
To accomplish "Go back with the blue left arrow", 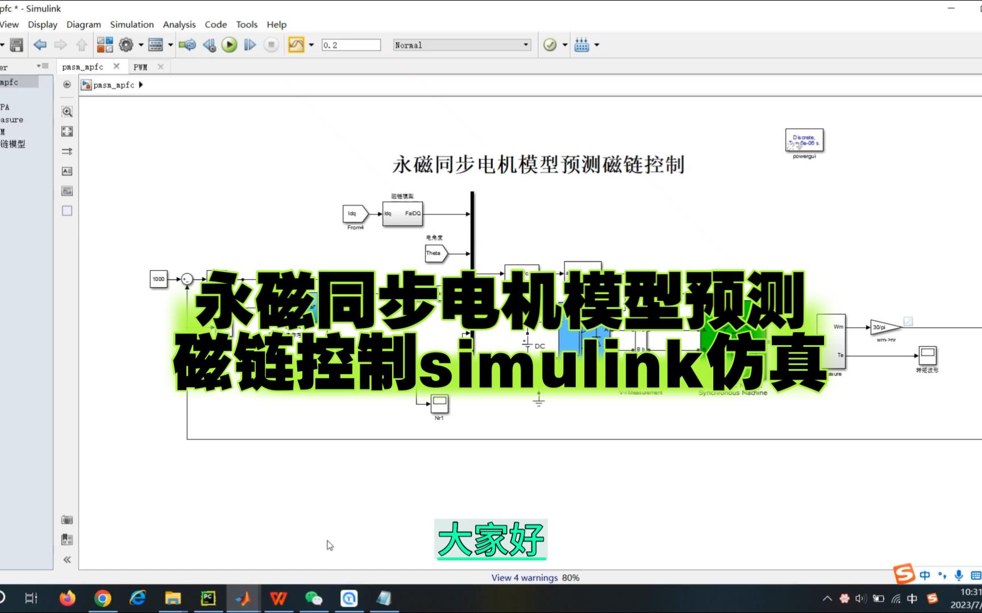I will [40, 45].
